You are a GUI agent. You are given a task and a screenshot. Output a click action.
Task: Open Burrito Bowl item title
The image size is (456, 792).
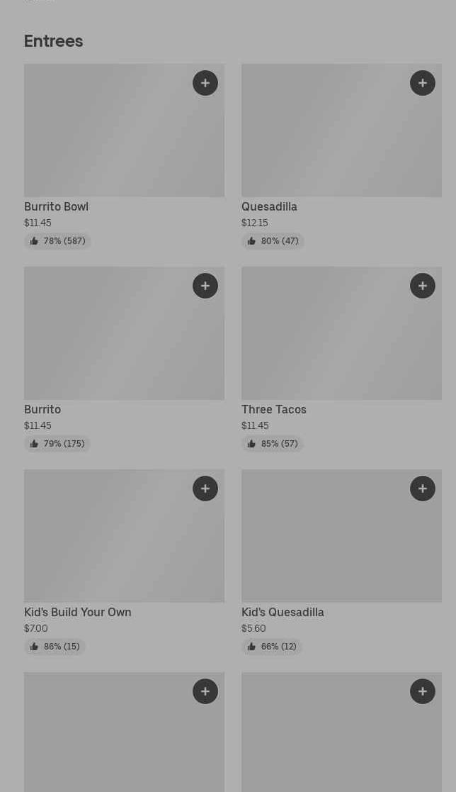pyautogui.click(x=57, y=206)
